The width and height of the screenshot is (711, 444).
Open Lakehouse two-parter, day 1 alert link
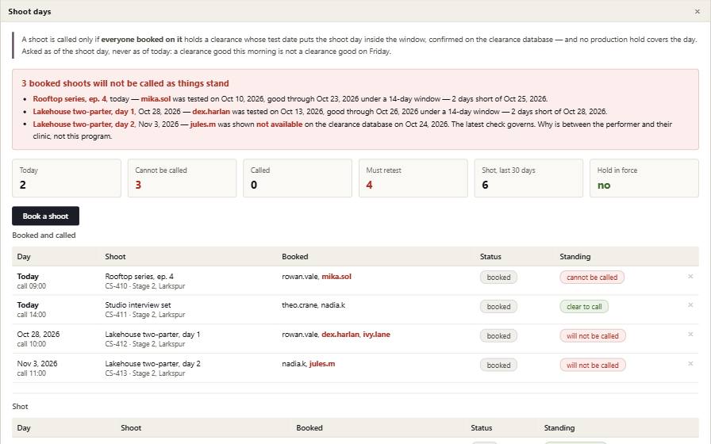(x=83, y=112)
